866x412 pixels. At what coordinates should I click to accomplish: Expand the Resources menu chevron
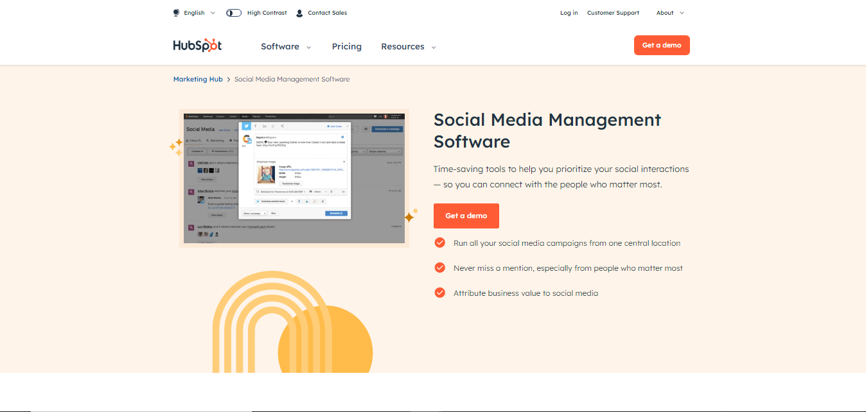tap(433, 47)
